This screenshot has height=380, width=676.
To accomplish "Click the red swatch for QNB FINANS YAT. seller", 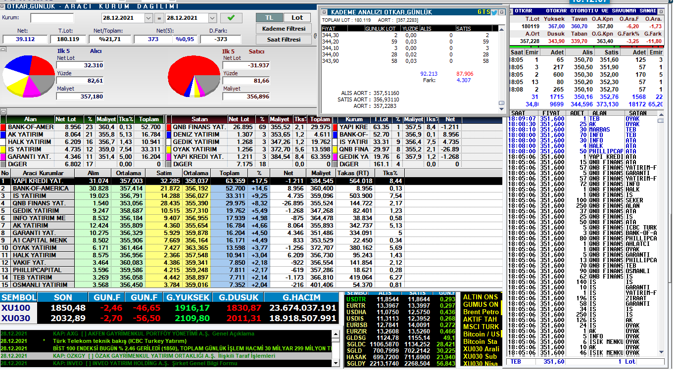I will click(x=168, y=127).
